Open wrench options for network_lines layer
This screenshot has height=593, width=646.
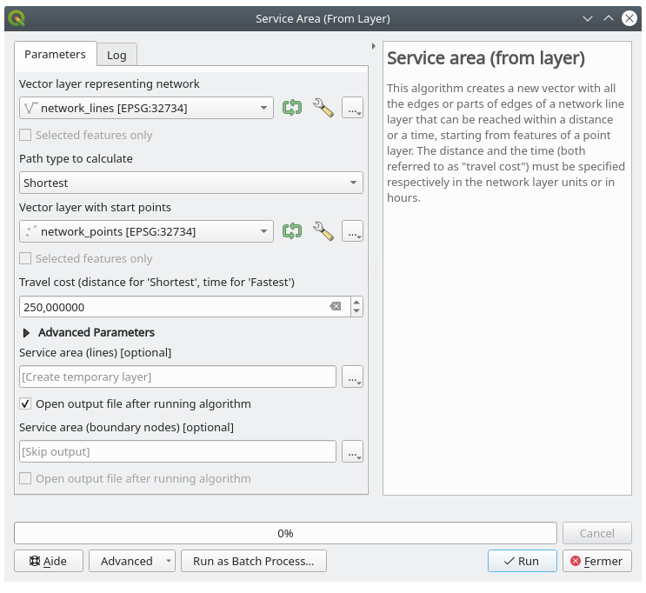pyautogui.click(x=323, y=108)
